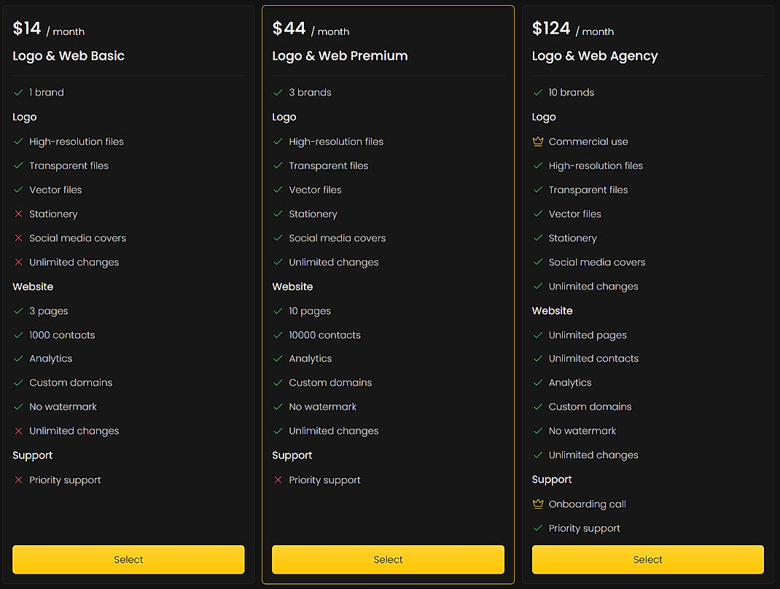Click the checkmark beside Agency Priority support
This screenshot has width=780, height=589.
pyautogui.click(x=538, y=528)
